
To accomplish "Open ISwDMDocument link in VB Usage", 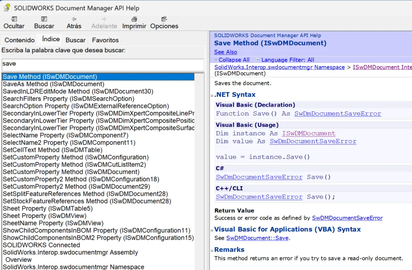I will (309, 133).
